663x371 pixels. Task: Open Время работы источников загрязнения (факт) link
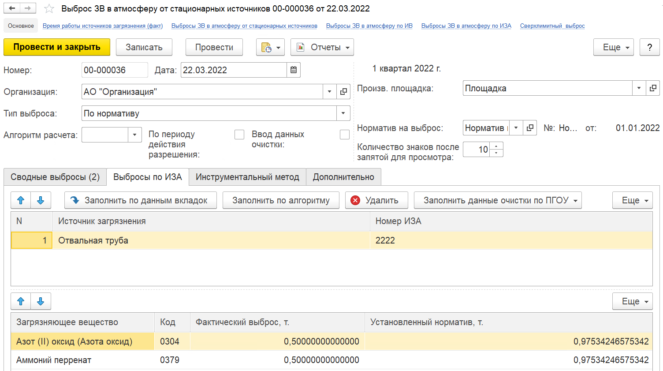pyautogui.click(x=103, y=26)
